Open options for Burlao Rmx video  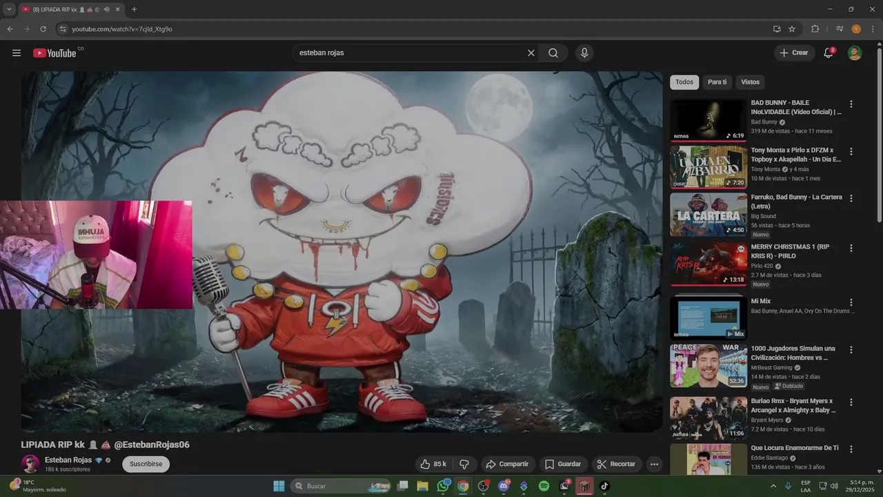click(851, 402)
